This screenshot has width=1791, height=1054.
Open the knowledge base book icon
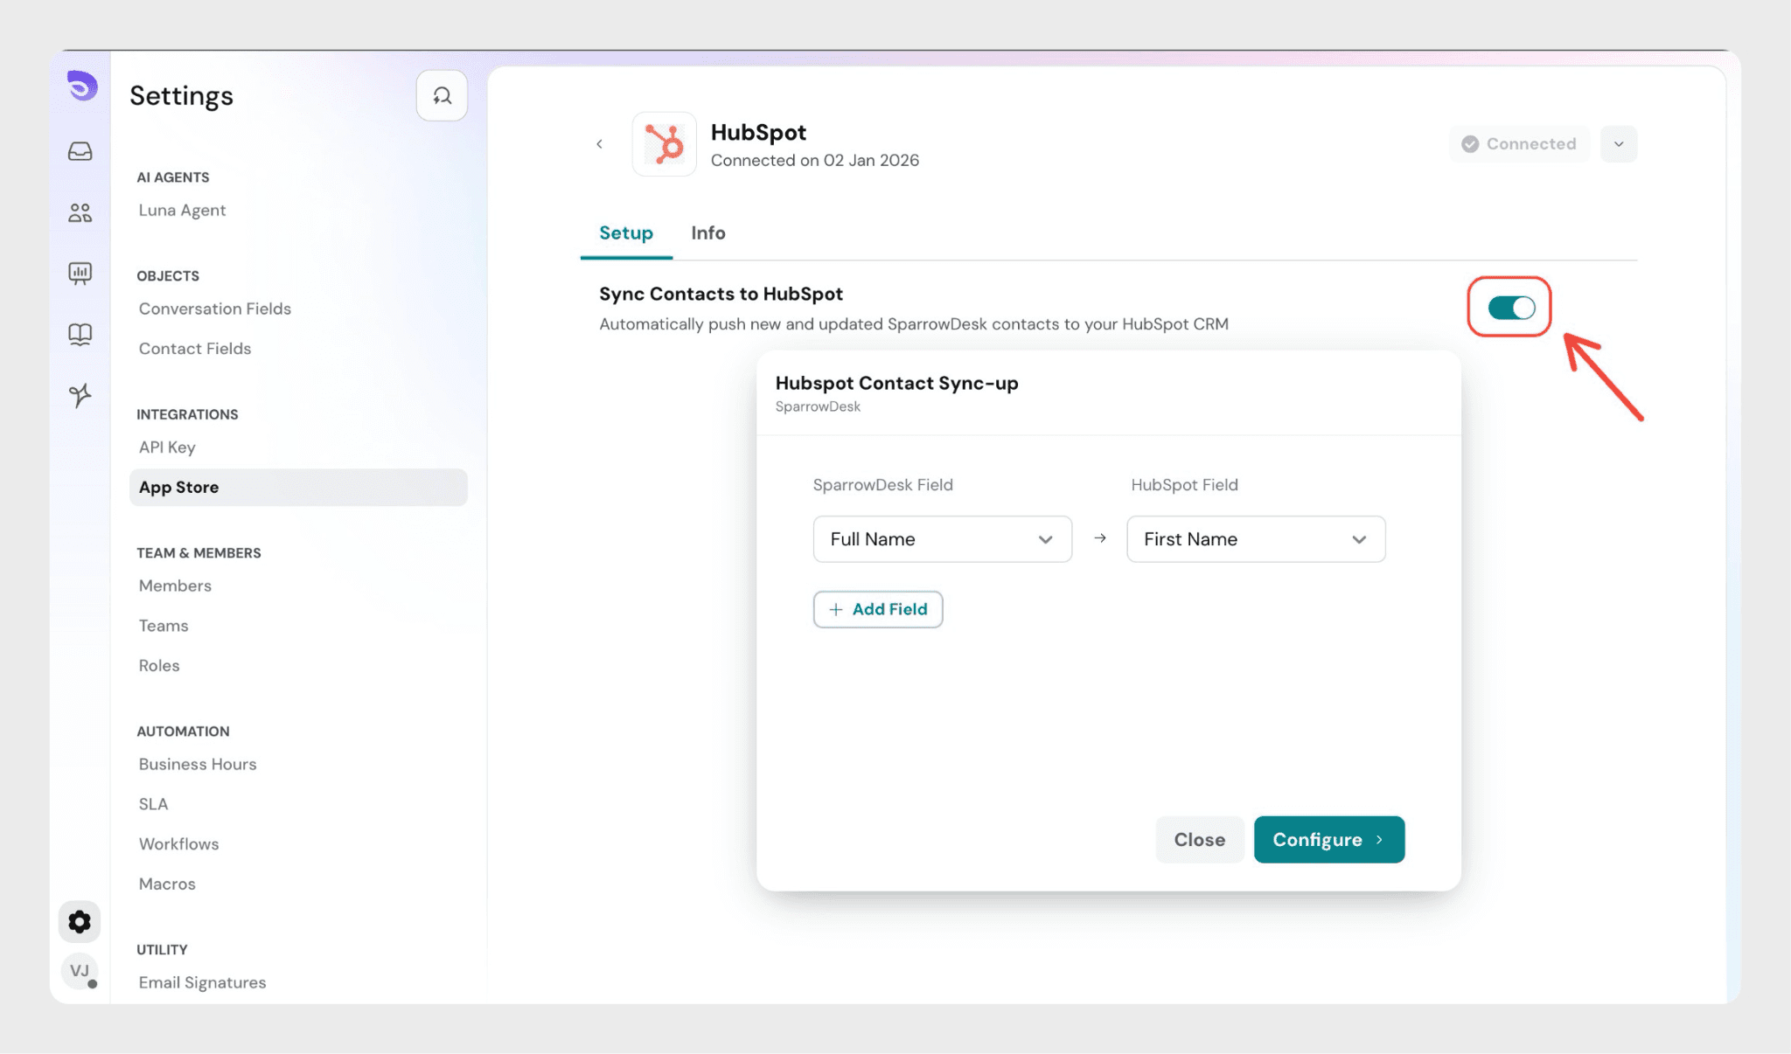pyautogui.click(x=80, y=334)
